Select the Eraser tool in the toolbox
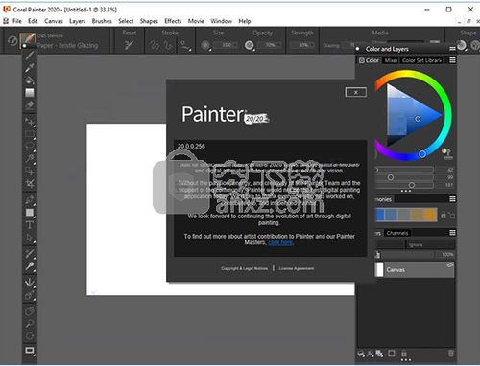This screenshot has width=480, height=366. pos(30,105)
